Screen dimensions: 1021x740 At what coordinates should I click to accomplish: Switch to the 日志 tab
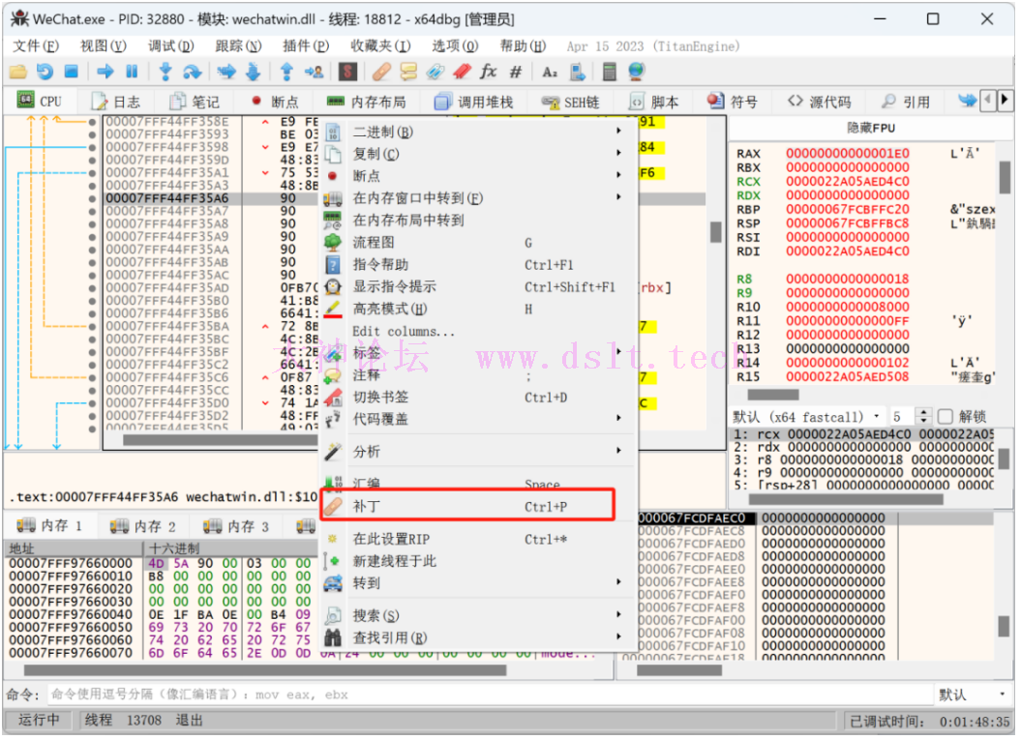click(116, 102)
